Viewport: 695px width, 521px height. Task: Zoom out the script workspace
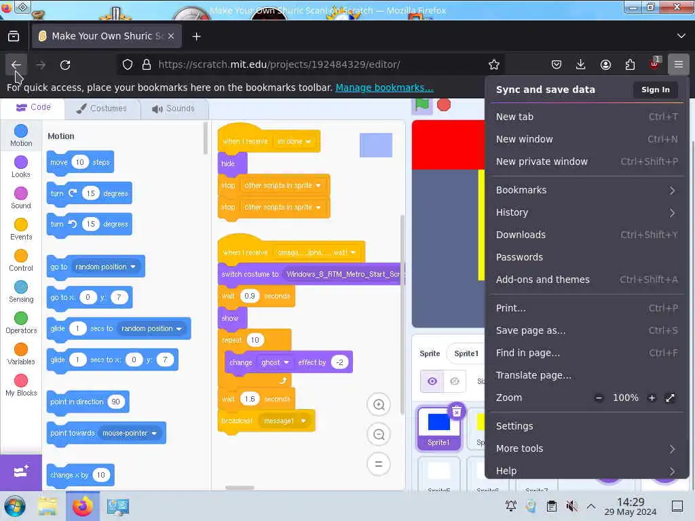(x=379, y=434)
